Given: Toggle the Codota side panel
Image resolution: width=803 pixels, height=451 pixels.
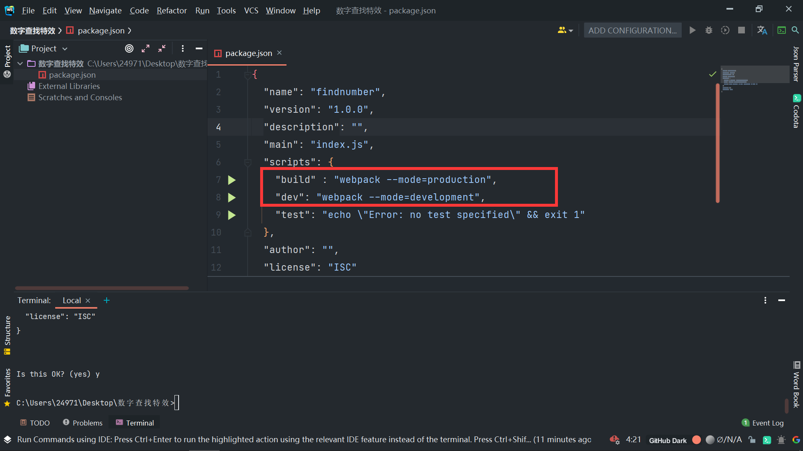Looking at the screenshot, I should pyautogui.click(x=796, y=111).
